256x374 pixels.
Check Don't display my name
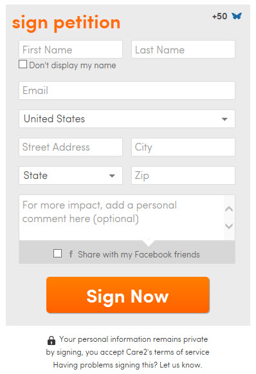[x=23, y=64]
